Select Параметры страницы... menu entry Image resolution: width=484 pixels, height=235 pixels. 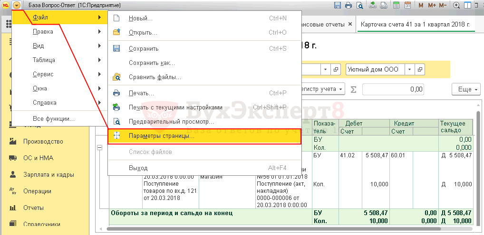204,136
